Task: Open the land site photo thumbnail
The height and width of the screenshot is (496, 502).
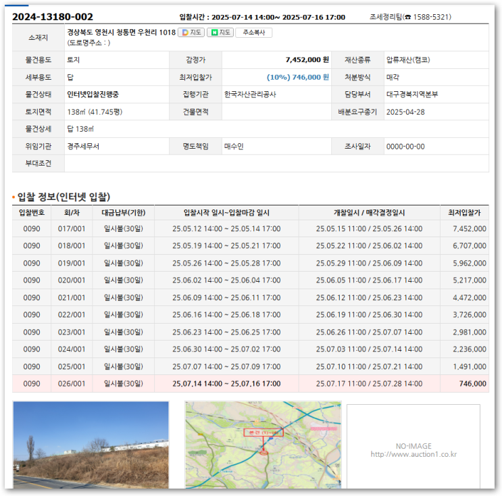Action: (x=91, y=444)
